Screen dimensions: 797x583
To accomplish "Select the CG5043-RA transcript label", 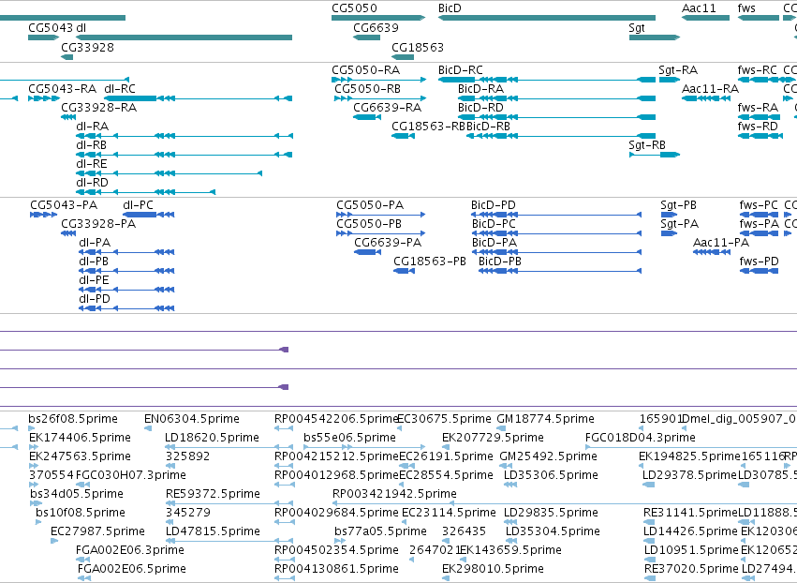I will coord(62,88).
